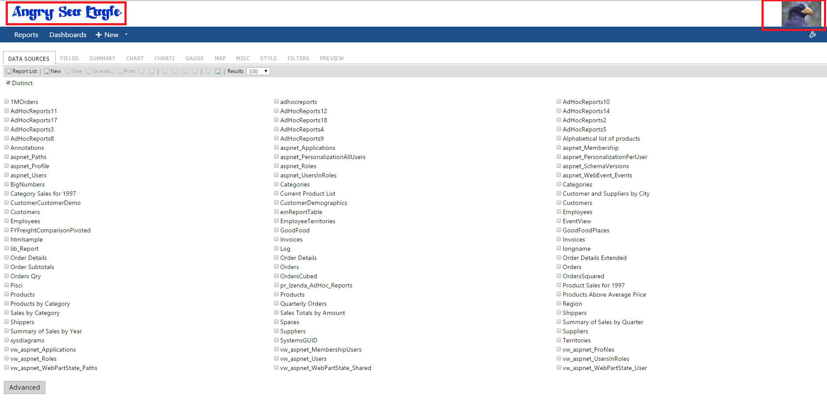Open the Reports menu

[26, 35]
